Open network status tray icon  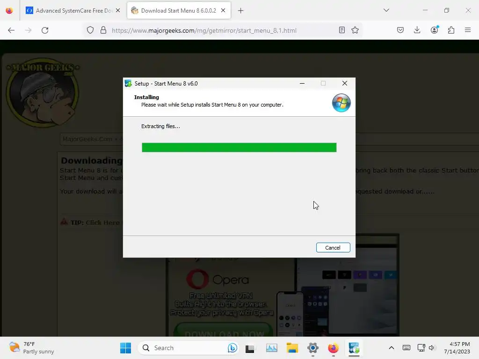tap(421, 348)
